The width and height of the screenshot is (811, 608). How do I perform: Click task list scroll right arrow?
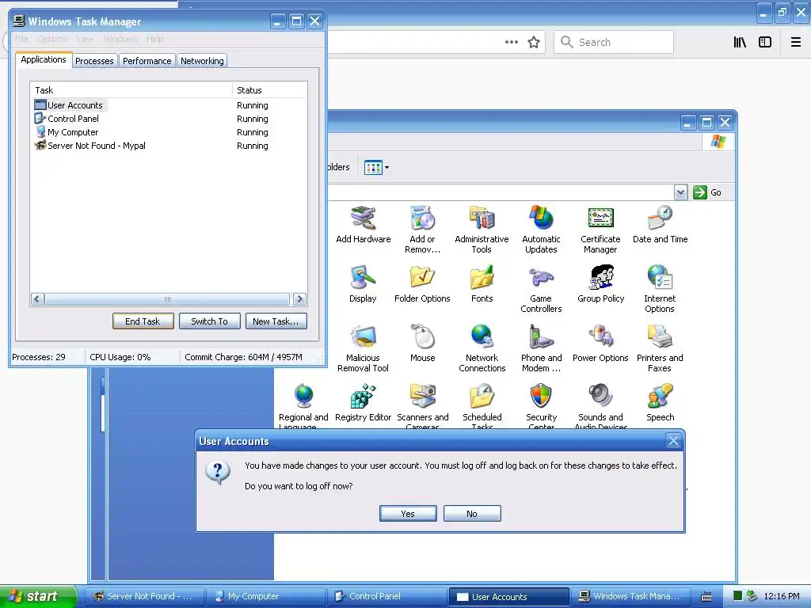tap(299, 298)
